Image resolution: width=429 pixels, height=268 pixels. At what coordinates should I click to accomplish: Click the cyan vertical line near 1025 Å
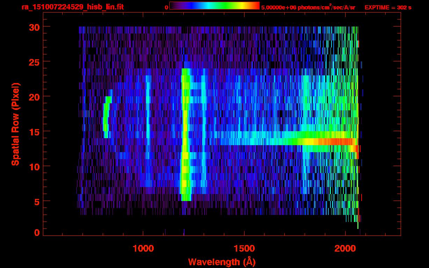pos(148,115)
